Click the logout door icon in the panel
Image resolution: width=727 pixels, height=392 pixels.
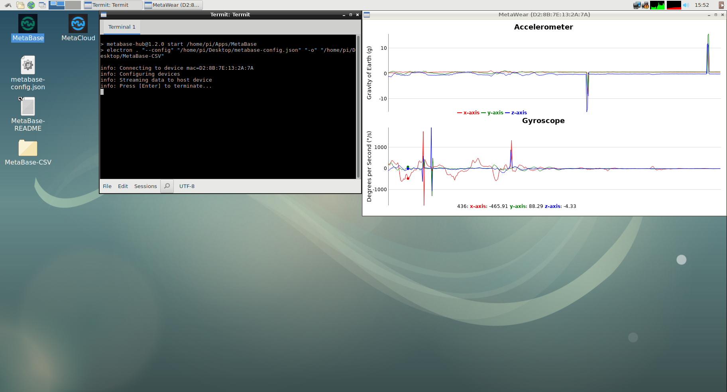coord(721,5)
